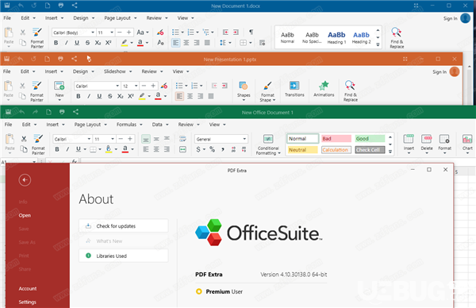Click Increase Indent in document window
Viewport: 476px width, 308px height.
tap(236, 33)
